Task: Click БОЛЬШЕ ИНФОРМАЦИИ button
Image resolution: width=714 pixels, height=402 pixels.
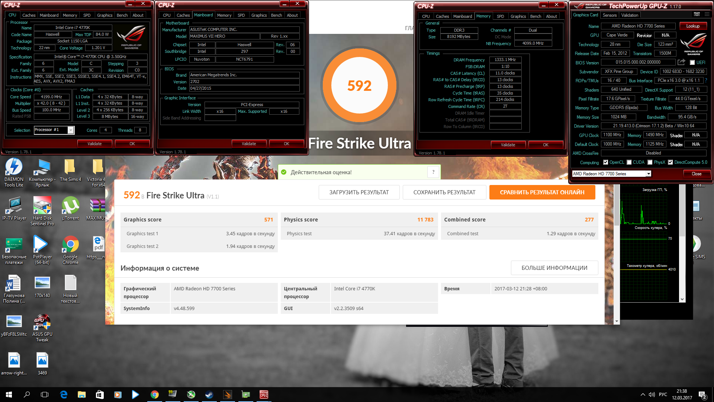Action: 554,268
